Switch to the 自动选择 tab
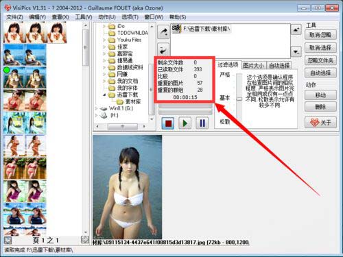 pos(279,66)
